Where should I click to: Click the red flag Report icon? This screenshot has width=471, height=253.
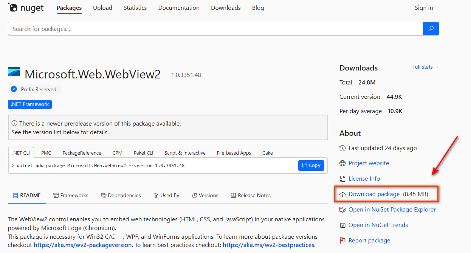[x=342, y=241]
